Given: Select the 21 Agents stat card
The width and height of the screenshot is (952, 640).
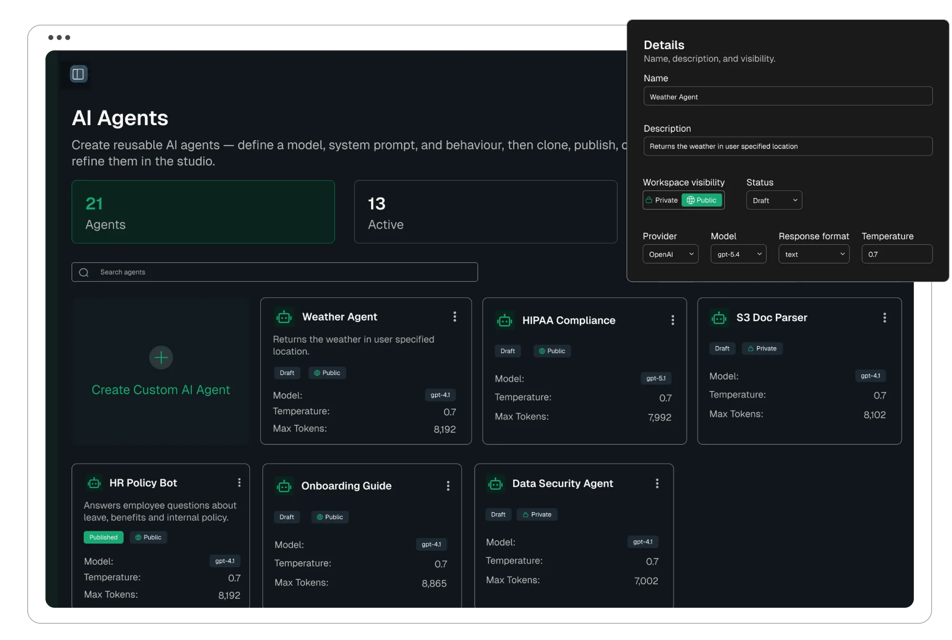Looking at the screenshot, I should point(203,212).
